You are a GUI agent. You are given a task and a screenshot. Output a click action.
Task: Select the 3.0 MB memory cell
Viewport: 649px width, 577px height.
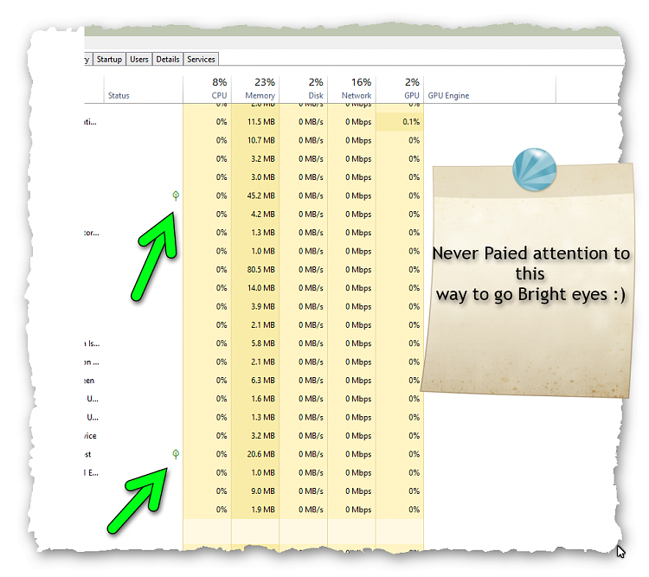pos(255,177)
